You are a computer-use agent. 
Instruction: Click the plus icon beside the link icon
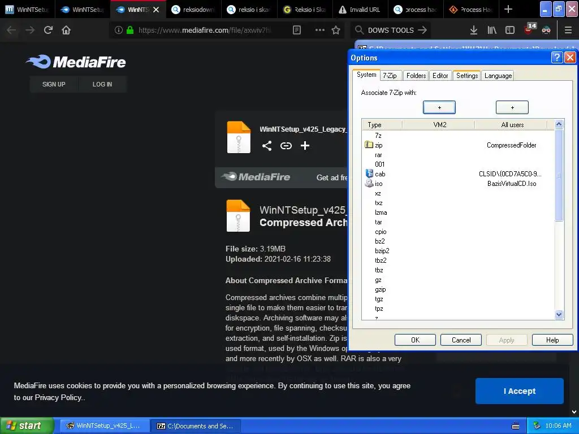click(x=305, y=146)
